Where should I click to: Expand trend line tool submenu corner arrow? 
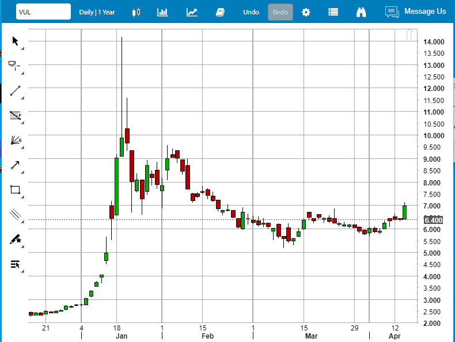coord(22,98)
